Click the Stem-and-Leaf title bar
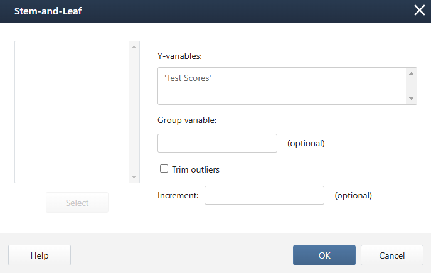This screenshot has height=273, width=431. click(x=188, y=11)
